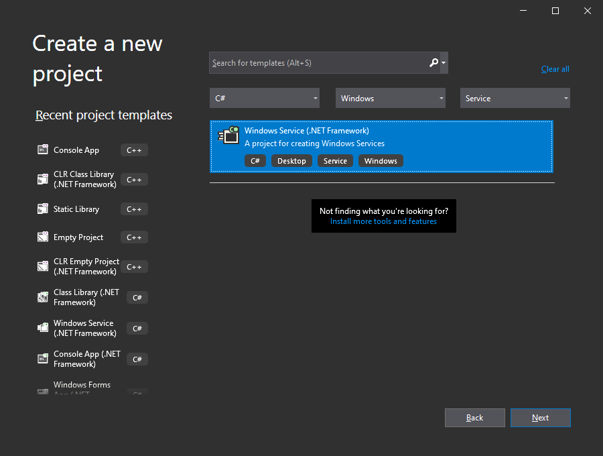Open the Service project type dropdown

(x=515, y=98)
